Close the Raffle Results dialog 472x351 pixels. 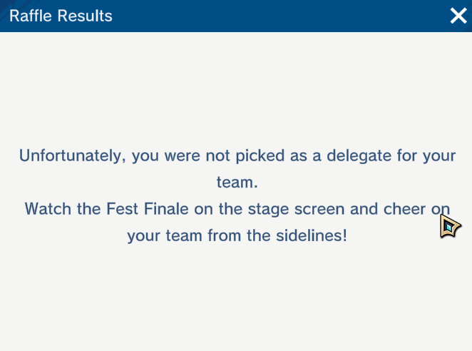(x=458, y=16)
